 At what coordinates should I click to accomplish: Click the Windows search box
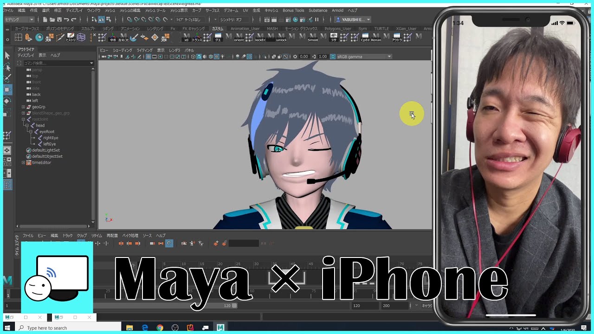tap(69, 328)
